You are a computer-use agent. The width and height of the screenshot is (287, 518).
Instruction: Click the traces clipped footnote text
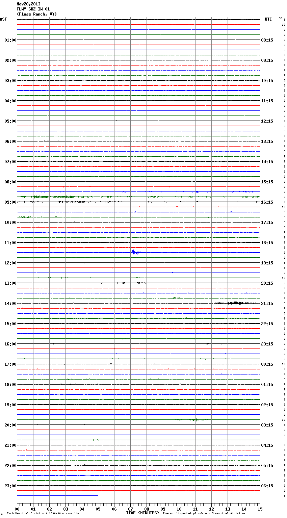204,514
